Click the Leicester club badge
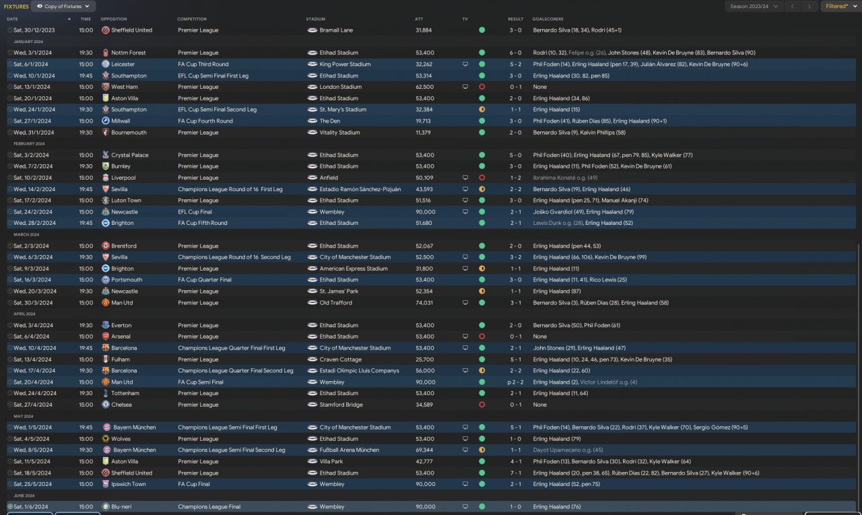862x515 pixels. pos(106,64)
